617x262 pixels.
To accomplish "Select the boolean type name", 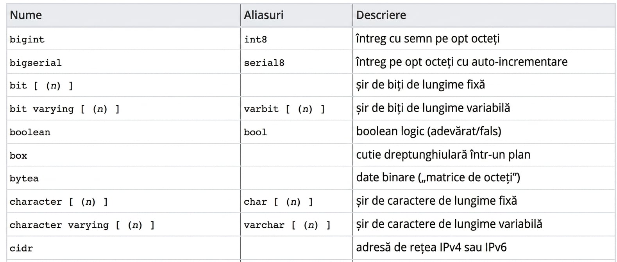I will coord(30,132).
